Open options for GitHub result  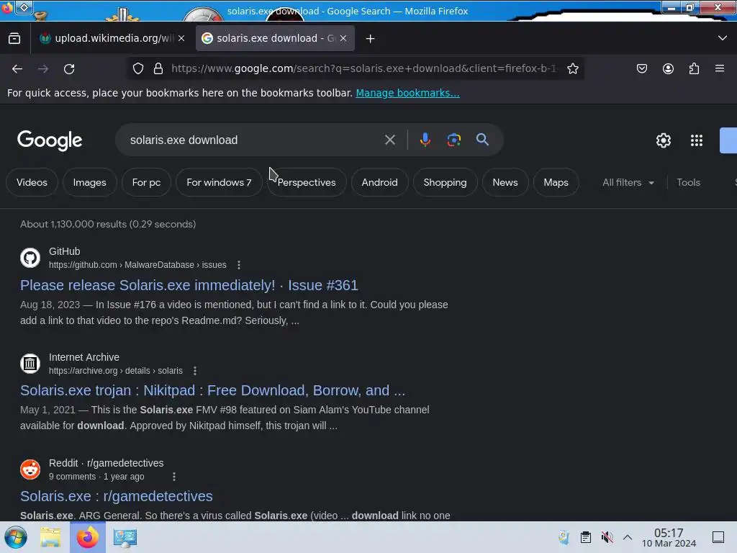(x=239, y=265)
